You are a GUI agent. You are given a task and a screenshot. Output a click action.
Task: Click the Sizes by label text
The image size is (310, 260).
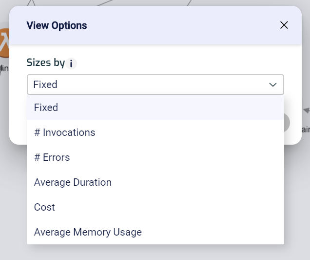pyautogui.click(x=45, y=63)
